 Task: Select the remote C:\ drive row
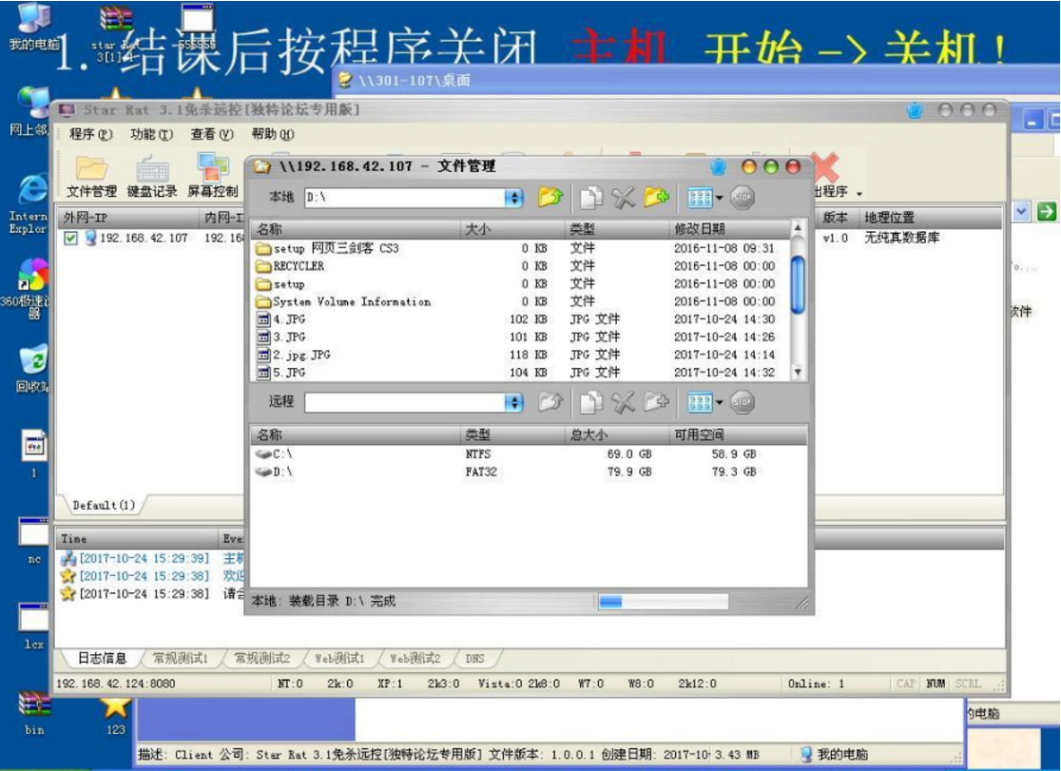point(528,454)
